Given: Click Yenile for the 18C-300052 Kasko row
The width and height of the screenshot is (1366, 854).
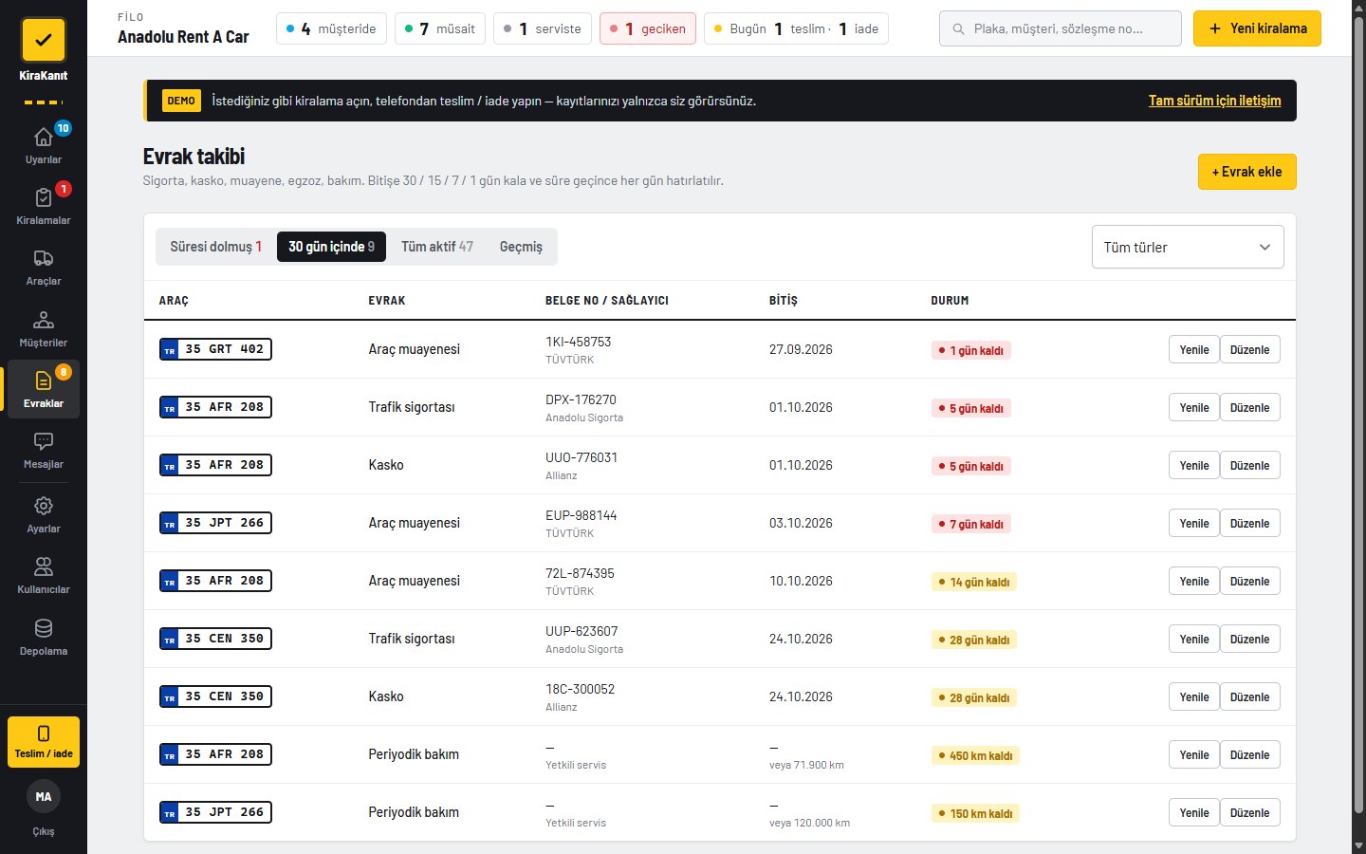Looking at the screenshot, I should click(1194, 696).
